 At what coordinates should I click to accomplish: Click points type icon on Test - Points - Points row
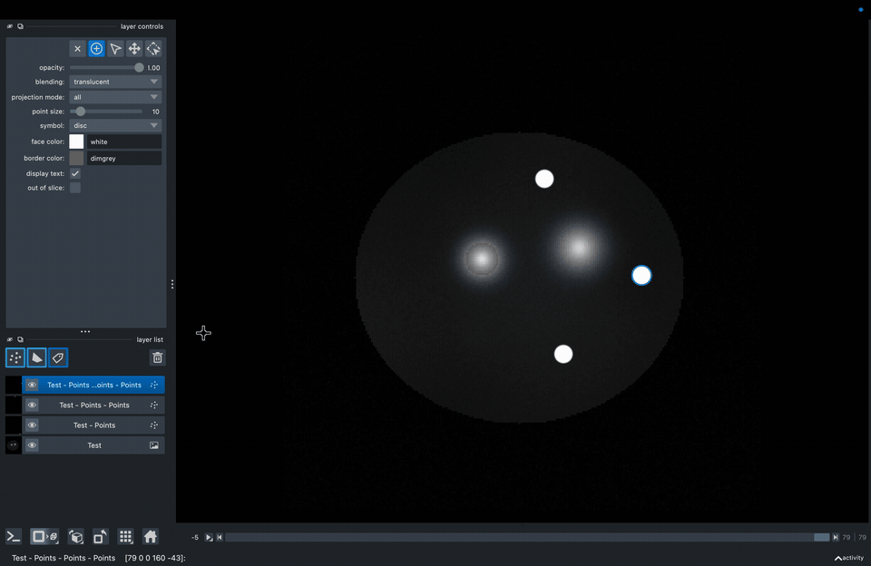coord(154,405)
